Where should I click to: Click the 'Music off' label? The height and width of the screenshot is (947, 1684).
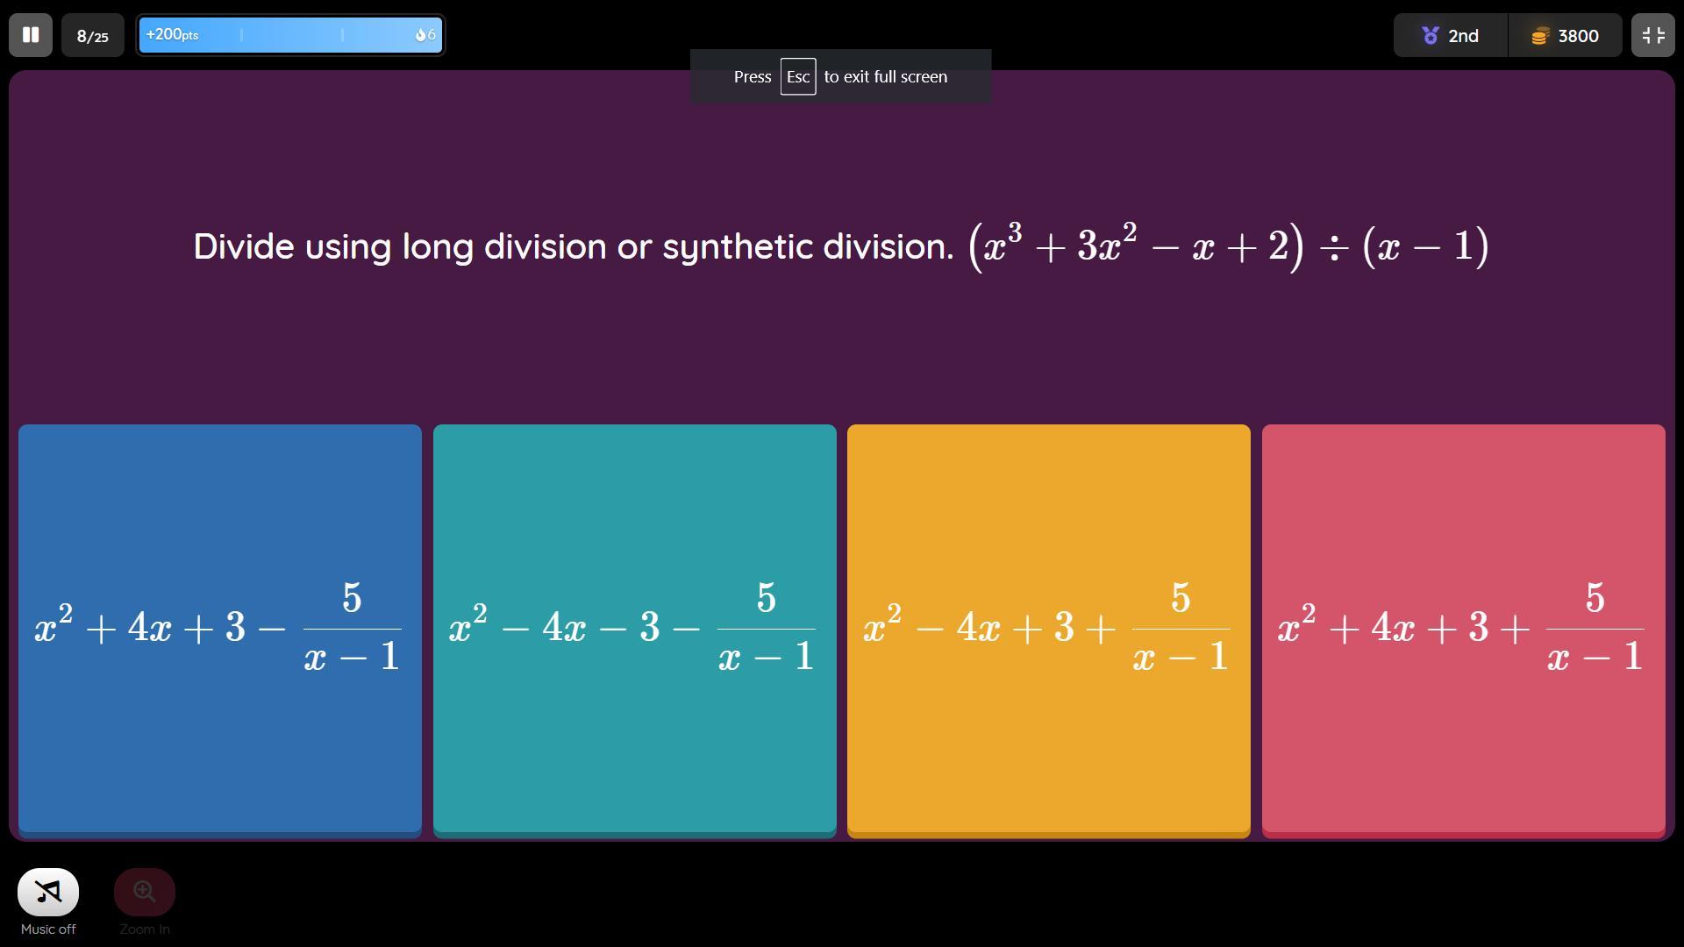point(48,929)
